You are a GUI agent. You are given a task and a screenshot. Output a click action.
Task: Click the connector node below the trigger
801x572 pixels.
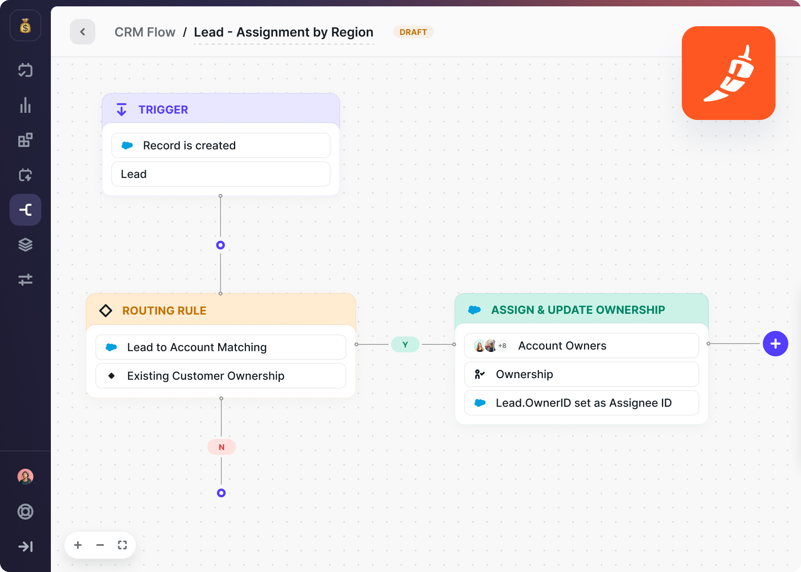pos(221,245)
